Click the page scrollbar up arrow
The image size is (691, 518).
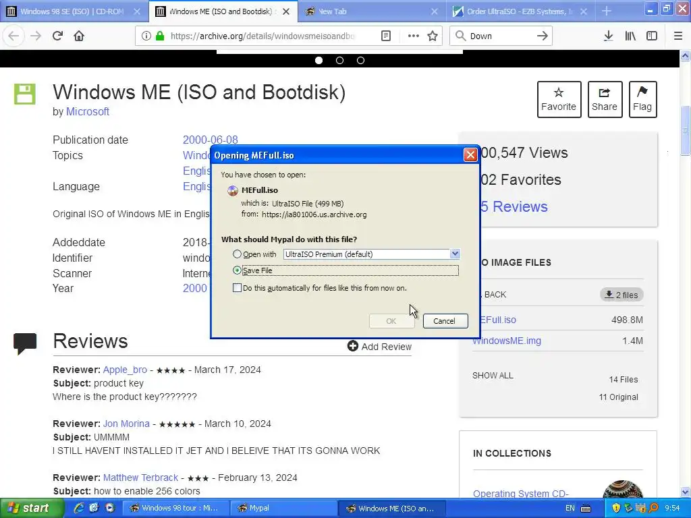pyautogui.click(x=686, y=55)
